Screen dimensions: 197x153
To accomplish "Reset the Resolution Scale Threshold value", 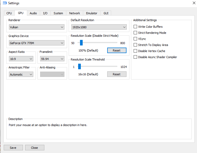I will coord(117,74).
